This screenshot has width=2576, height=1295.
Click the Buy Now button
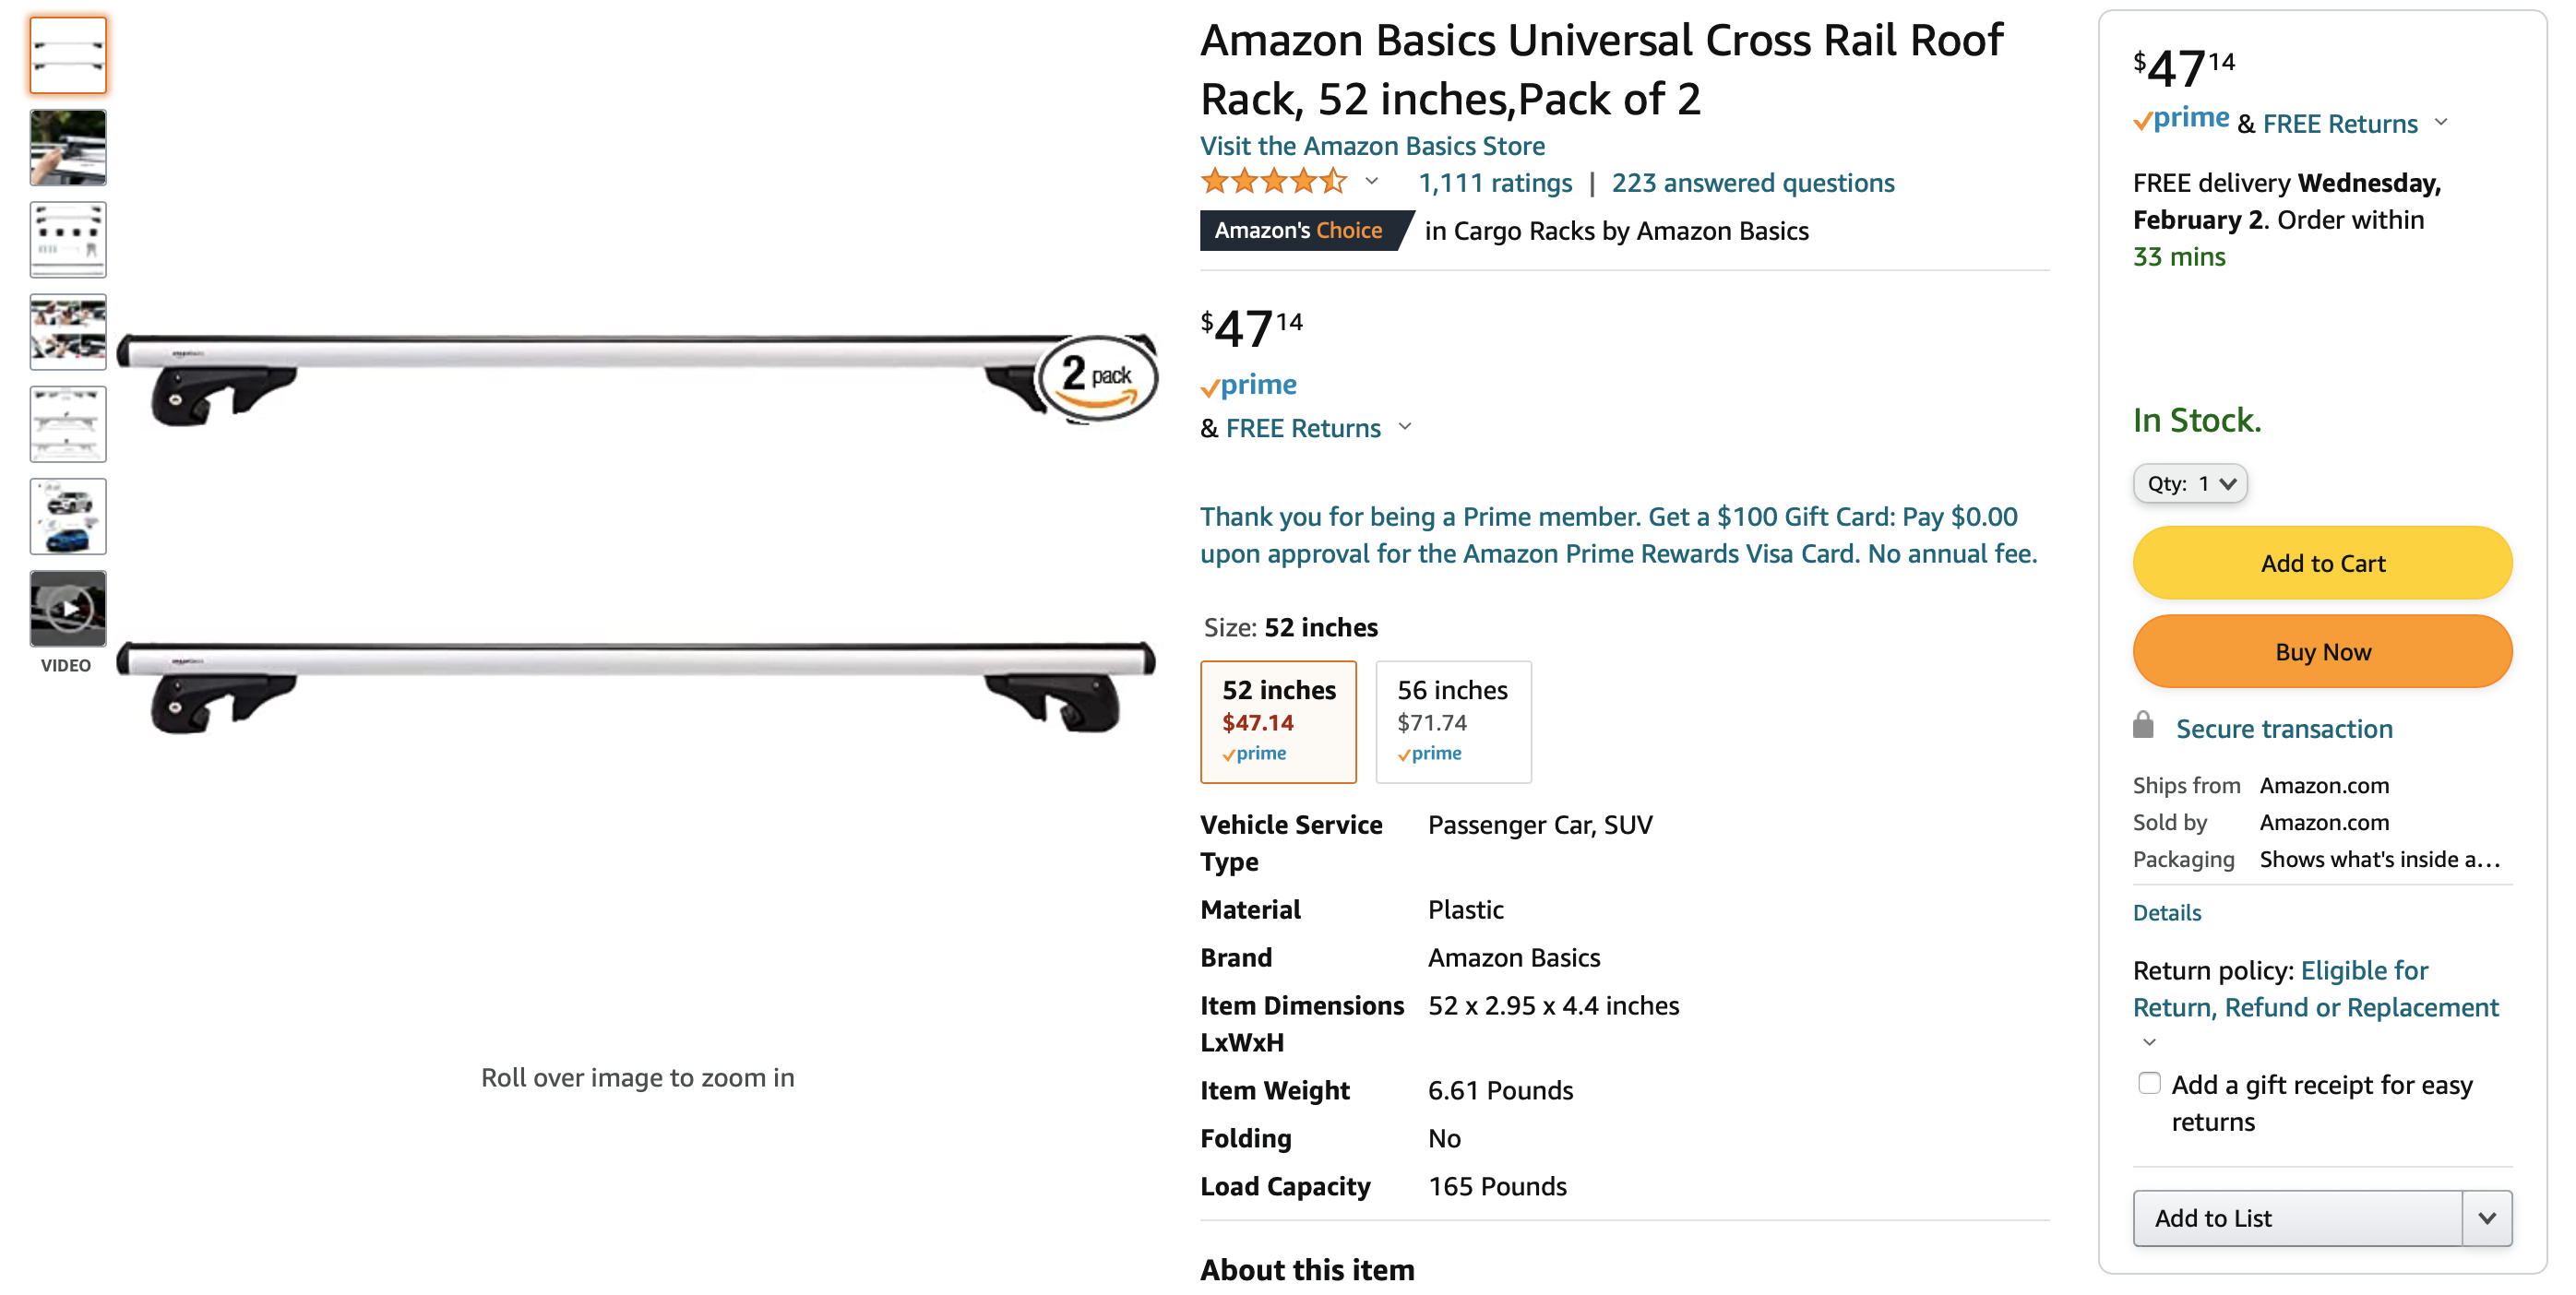click(2322, 651)
